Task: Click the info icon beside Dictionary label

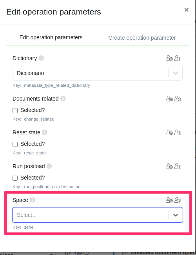Action: click(41, 58)
